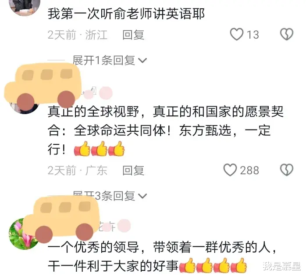Select comment text 我第一次听俞老师讲英语耶

point(126,14)
